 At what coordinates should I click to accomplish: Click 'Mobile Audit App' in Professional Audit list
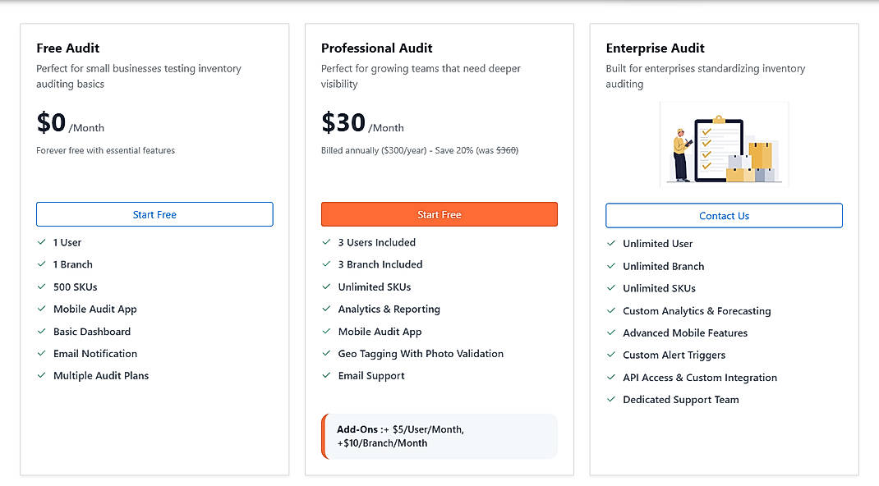tap(380, 332)
